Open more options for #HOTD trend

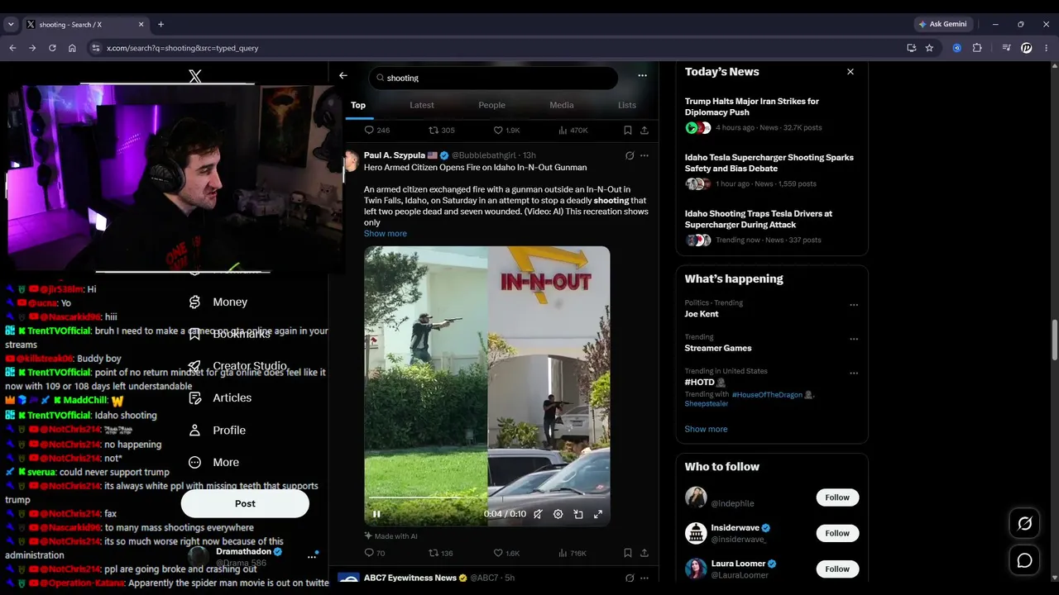tap(854, 373)
